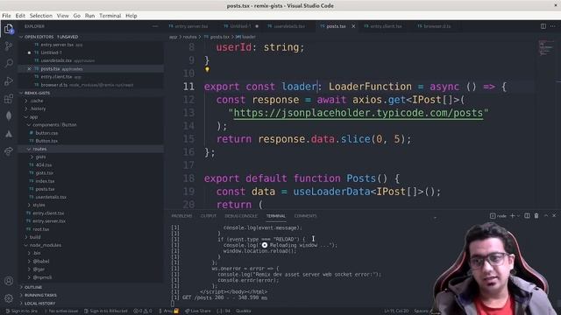Switch to the Debug Console tab

(x=241, y=216)
